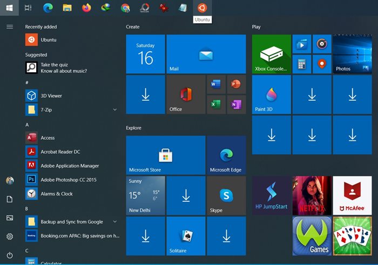The image size is (378, 265).
Task: Open the Booking.com APAC entry
Action: pos(72,236)
